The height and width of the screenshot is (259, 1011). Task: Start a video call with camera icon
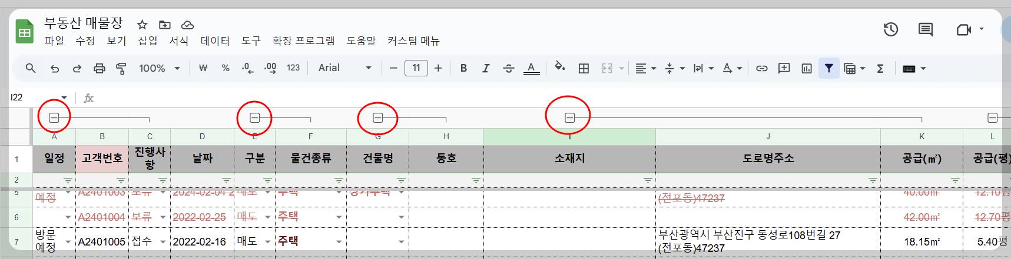click(964, 29)
